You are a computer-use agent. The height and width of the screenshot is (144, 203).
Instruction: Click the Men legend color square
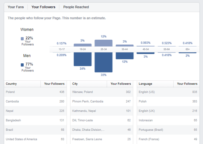[x=22, y=65]
